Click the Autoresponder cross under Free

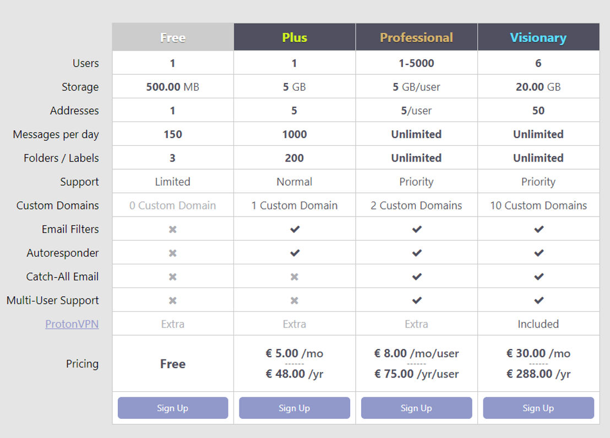pyautogui.click(x=173, y=253)
